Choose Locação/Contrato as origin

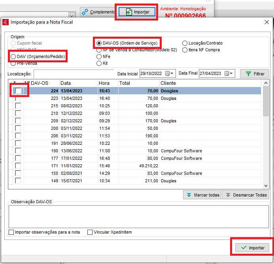pos(185,43)
